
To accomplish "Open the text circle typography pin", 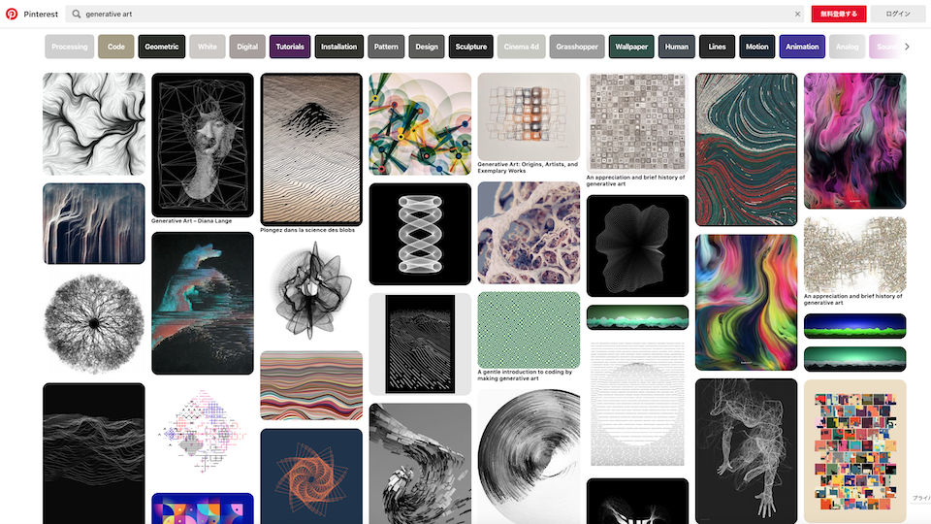I will (x=637, y=404).
